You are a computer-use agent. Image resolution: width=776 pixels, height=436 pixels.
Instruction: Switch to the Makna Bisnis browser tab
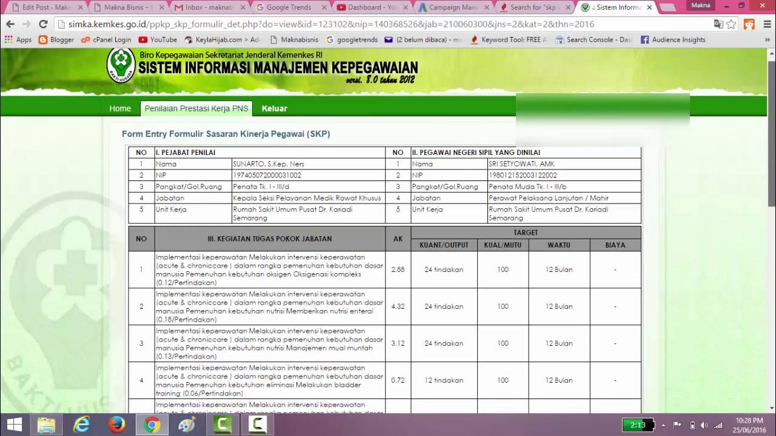tap(129, 7)
